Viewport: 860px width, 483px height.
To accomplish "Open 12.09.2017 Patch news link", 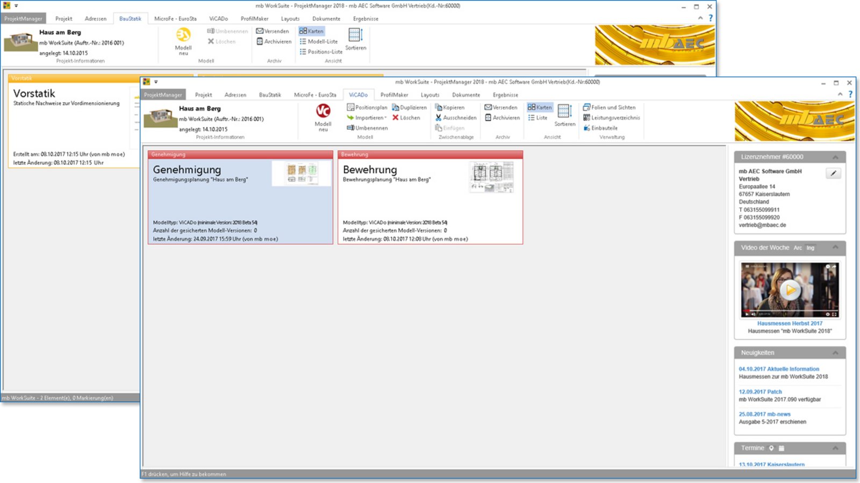I will [x=760, y=392].
